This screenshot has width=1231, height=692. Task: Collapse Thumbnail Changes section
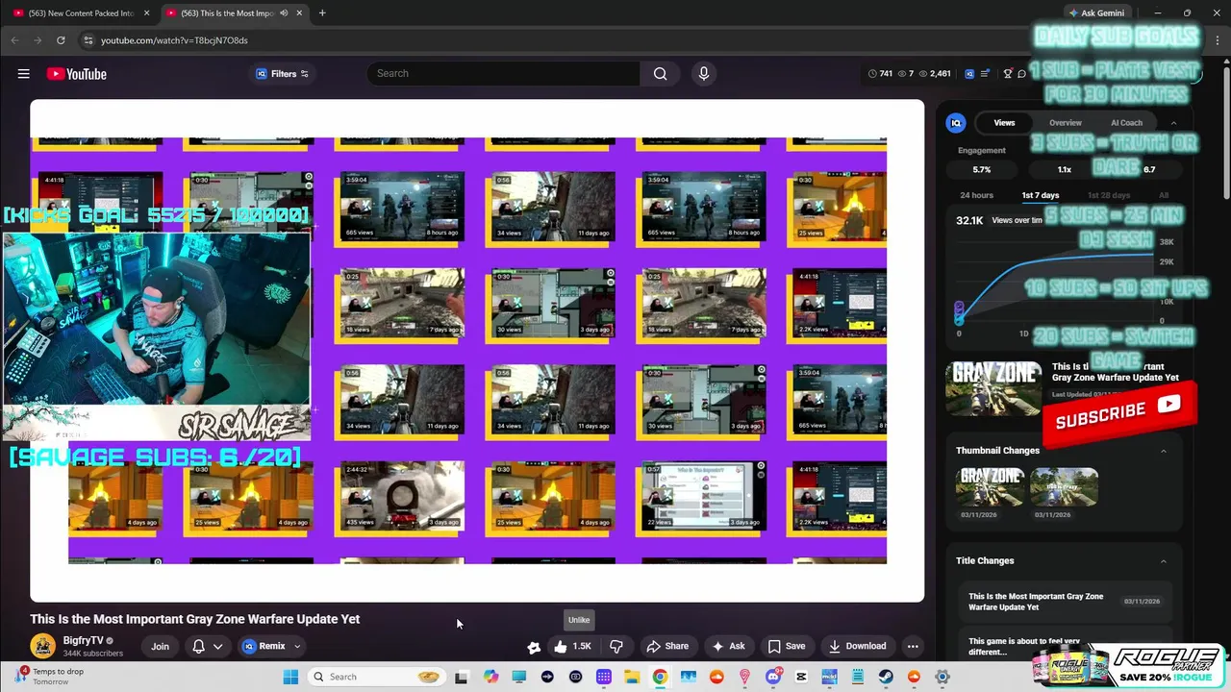coord(1163,450)
